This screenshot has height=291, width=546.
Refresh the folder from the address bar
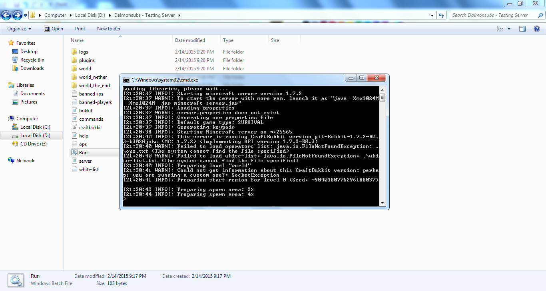tap(441, 15)
